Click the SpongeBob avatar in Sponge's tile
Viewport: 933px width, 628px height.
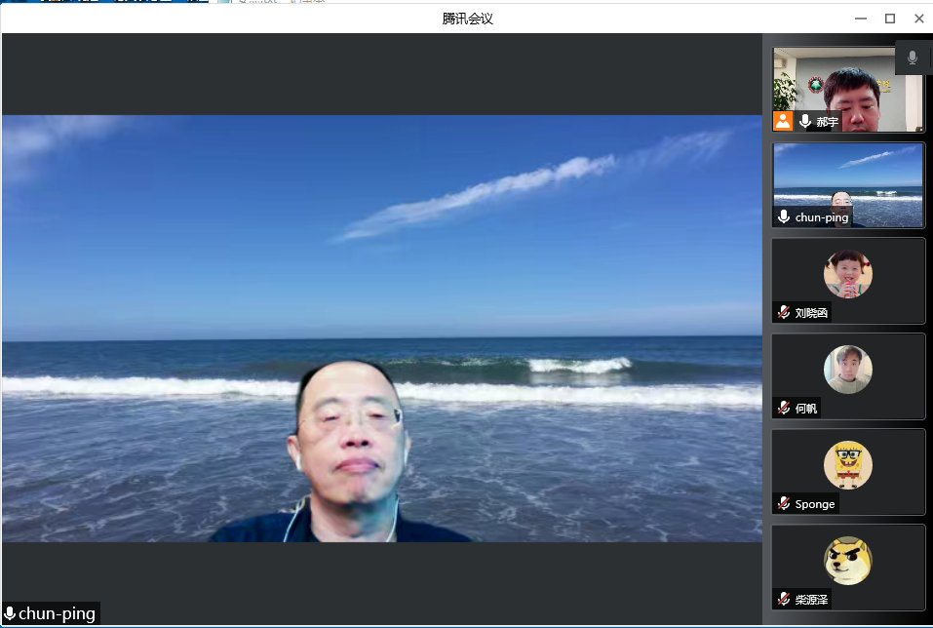[847, 465]
